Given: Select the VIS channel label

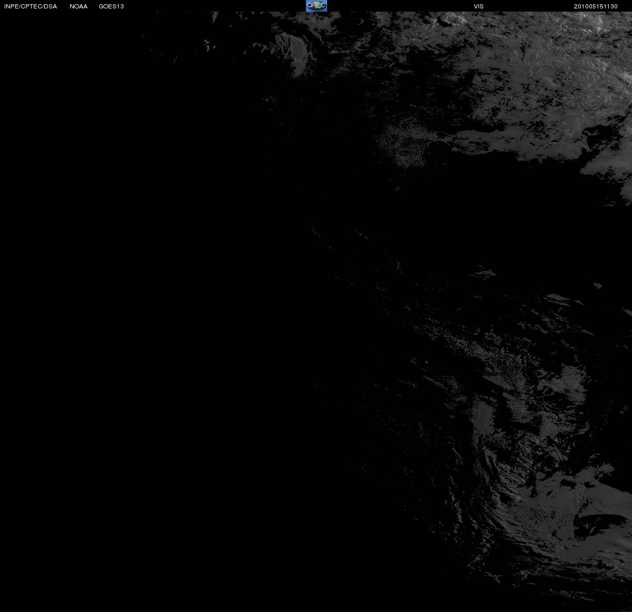Looking at the screenshot, I should [x=478, y=6].
